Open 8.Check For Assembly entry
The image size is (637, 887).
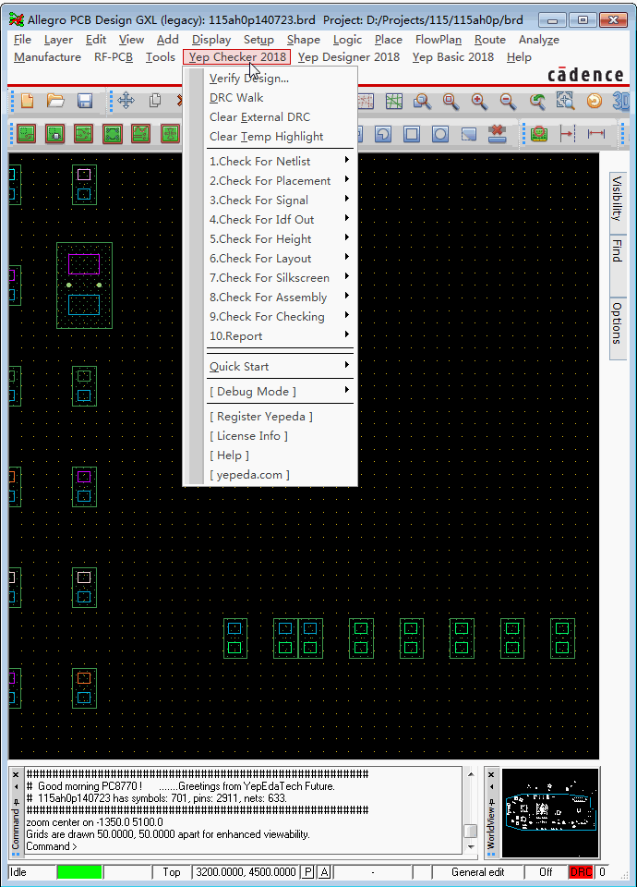tap(270, 297)
